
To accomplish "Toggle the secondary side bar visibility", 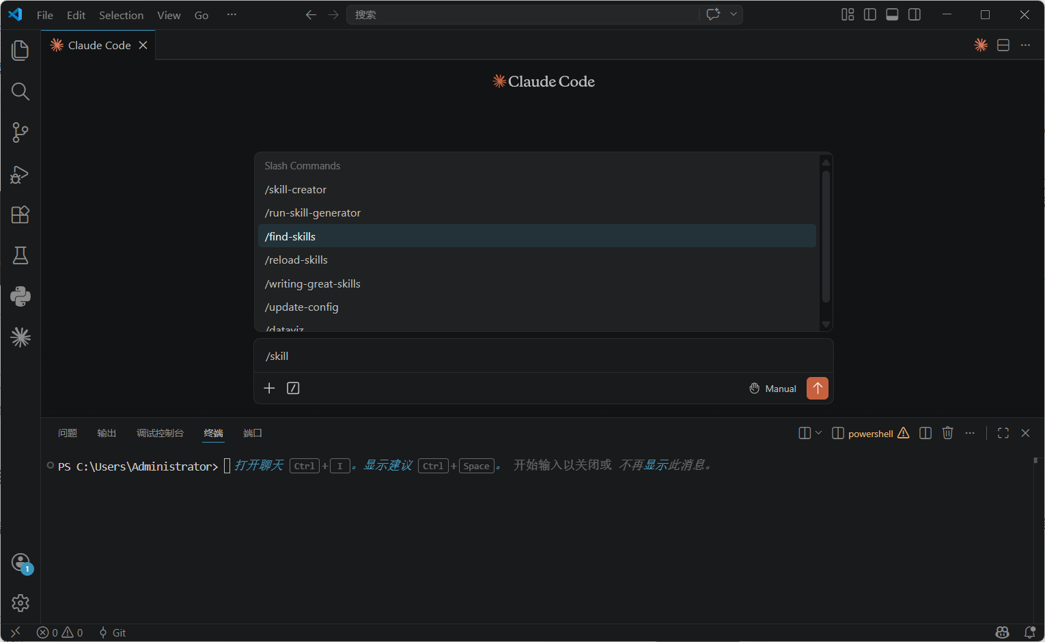I will point(915,14).
